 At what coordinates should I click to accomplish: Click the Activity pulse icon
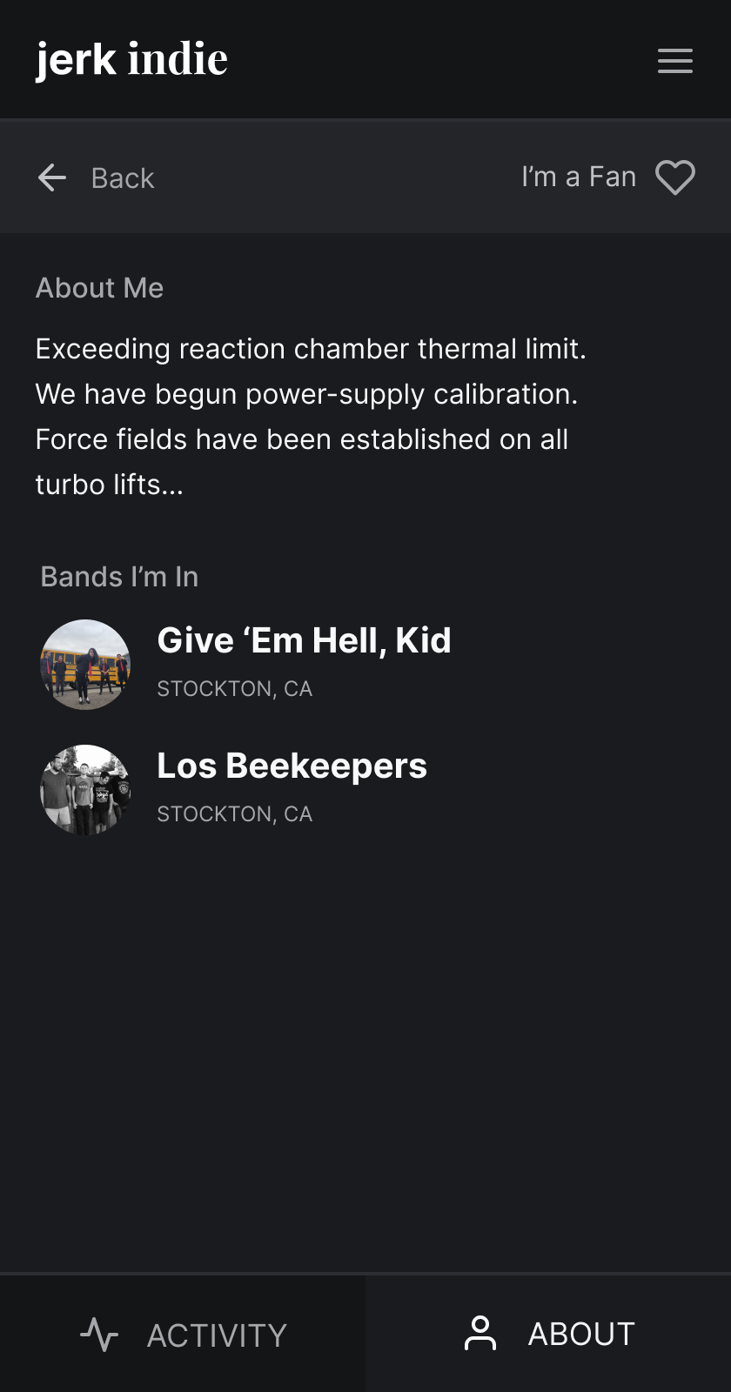pyautogui.click(x=99, y=1335)
